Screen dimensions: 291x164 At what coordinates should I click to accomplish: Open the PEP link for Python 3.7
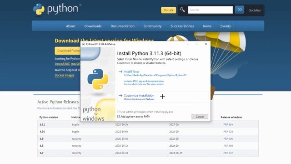pyautogui.click(x=228, y=153)
